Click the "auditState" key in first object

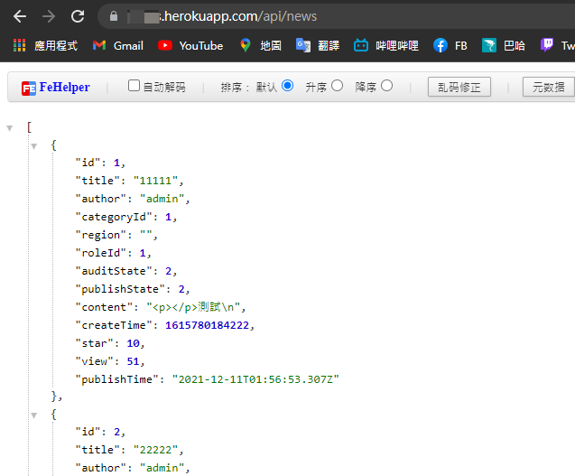114,271
